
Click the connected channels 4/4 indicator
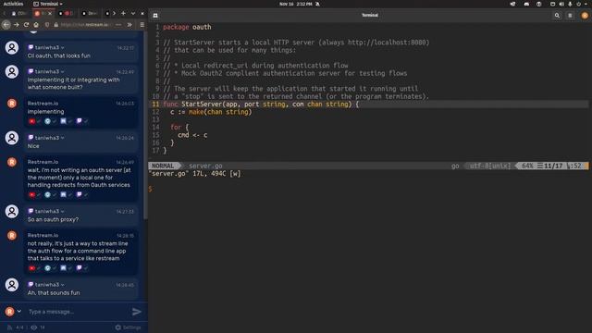pos(15,327)
